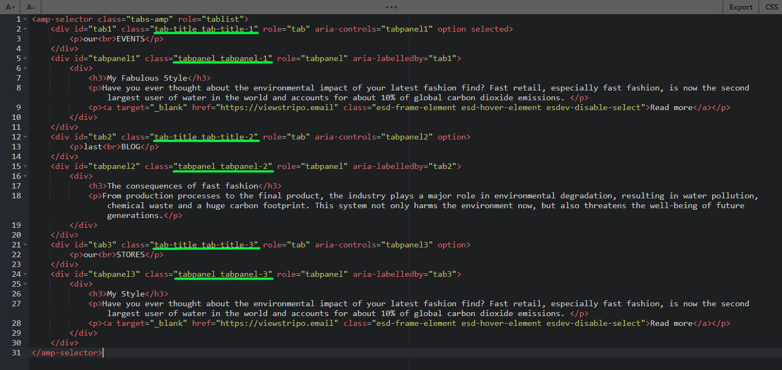Place cursor in "The consequences of fast fashion"
This screenshot has width=782, height=370.
click(183, 186)
